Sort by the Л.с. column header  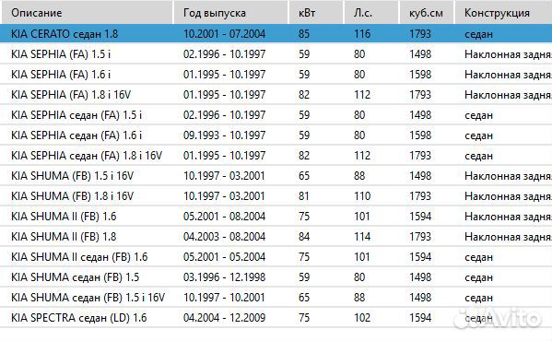click(x=371, y=12)
